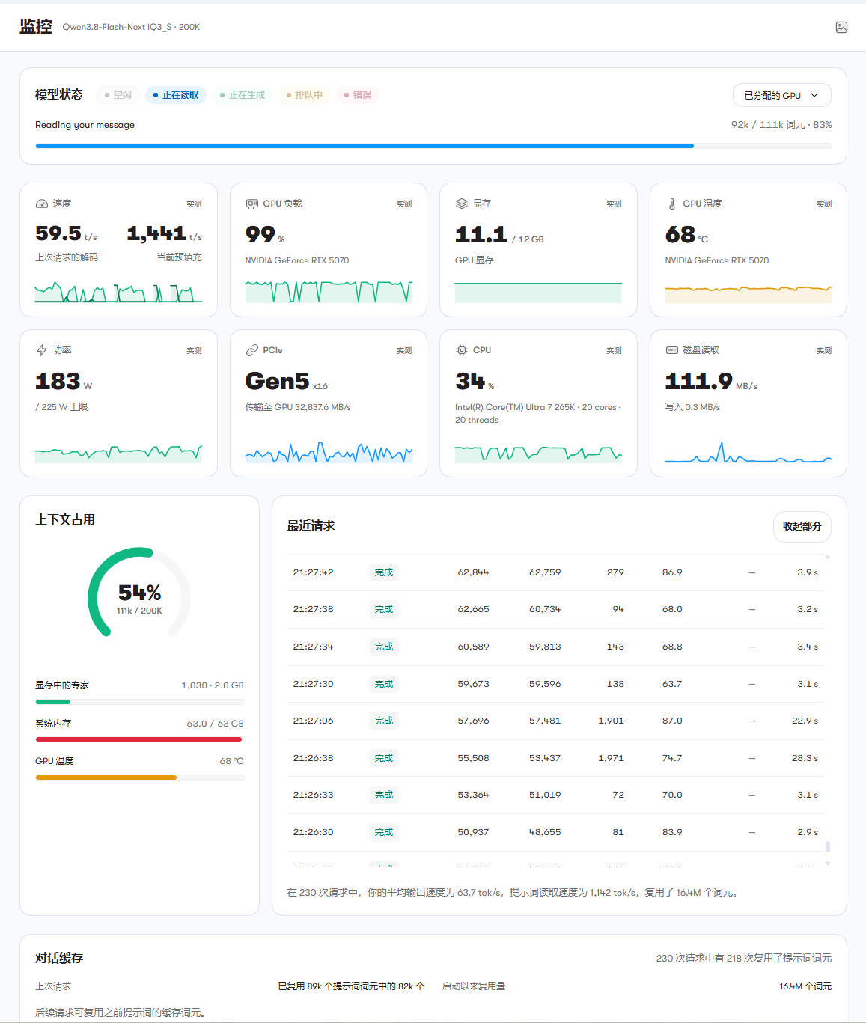Click the 21:26:30 request timestamp

(313, 832)
